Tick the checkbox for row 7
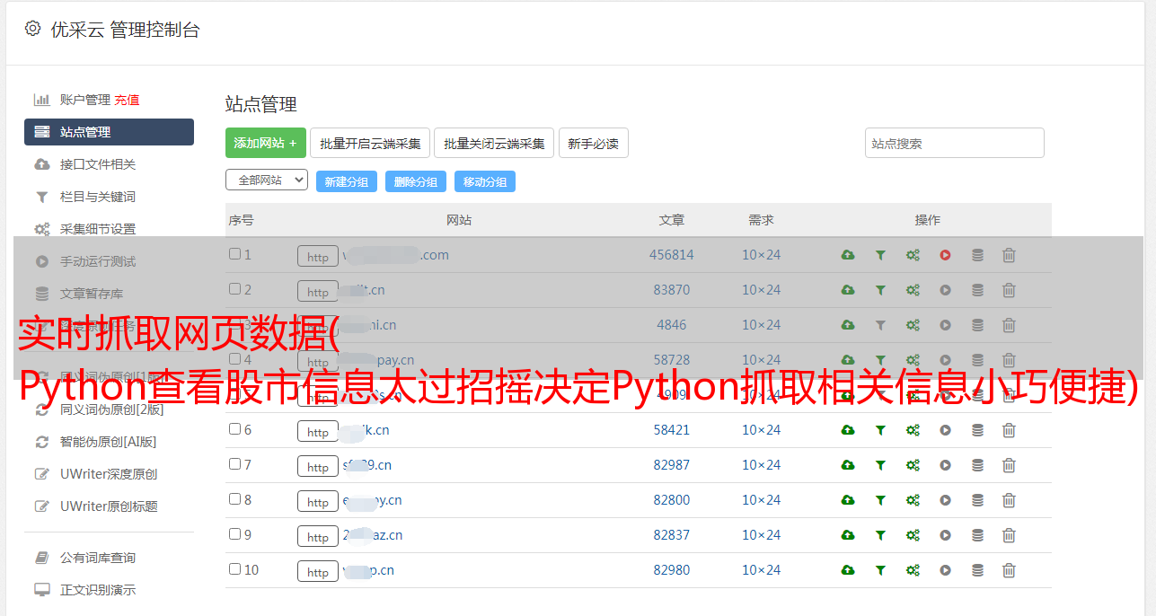 234,464
